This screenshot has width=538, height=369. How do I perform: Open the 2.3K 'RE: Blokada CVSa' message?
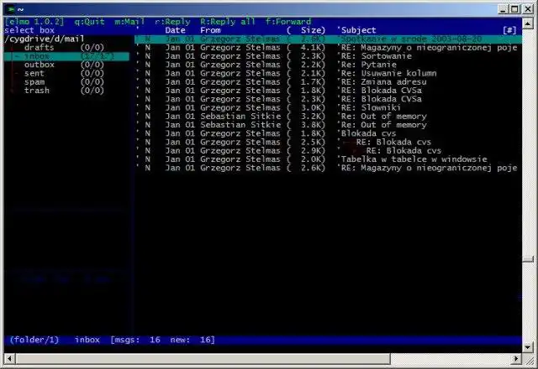[328, 99]
